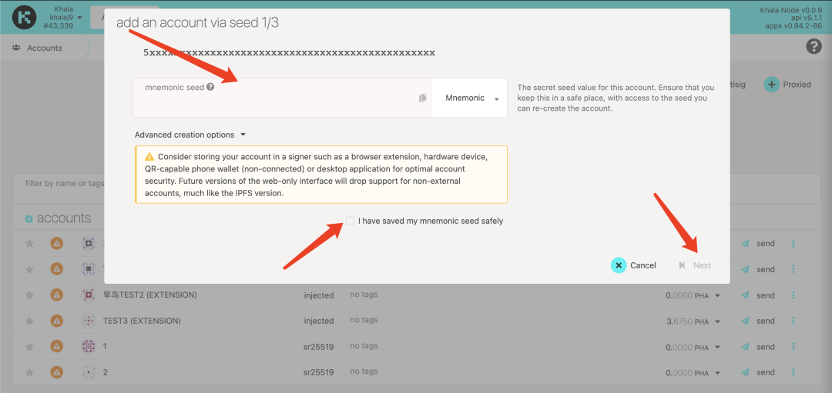
Task: Open three-dot menu for account 2
Action: [793, 372]
